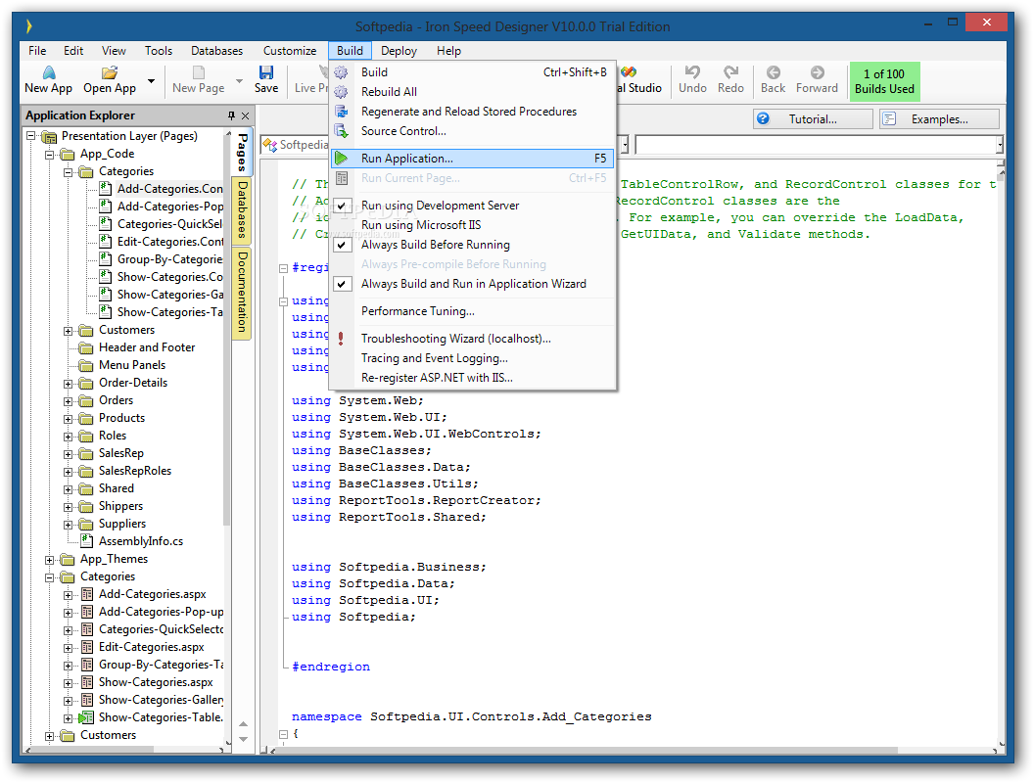The width and height of the screenshot is (1034, 783).
Task: Select the Shippers folder in tree
Action: [x=120, y=506]
